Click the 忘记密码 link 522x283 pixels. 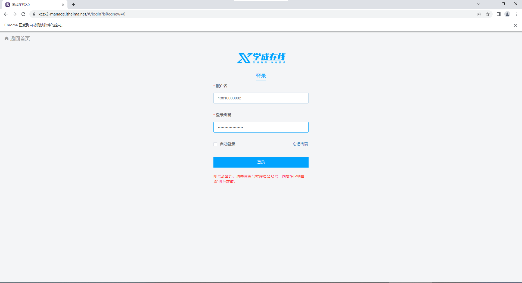point(300,144)
